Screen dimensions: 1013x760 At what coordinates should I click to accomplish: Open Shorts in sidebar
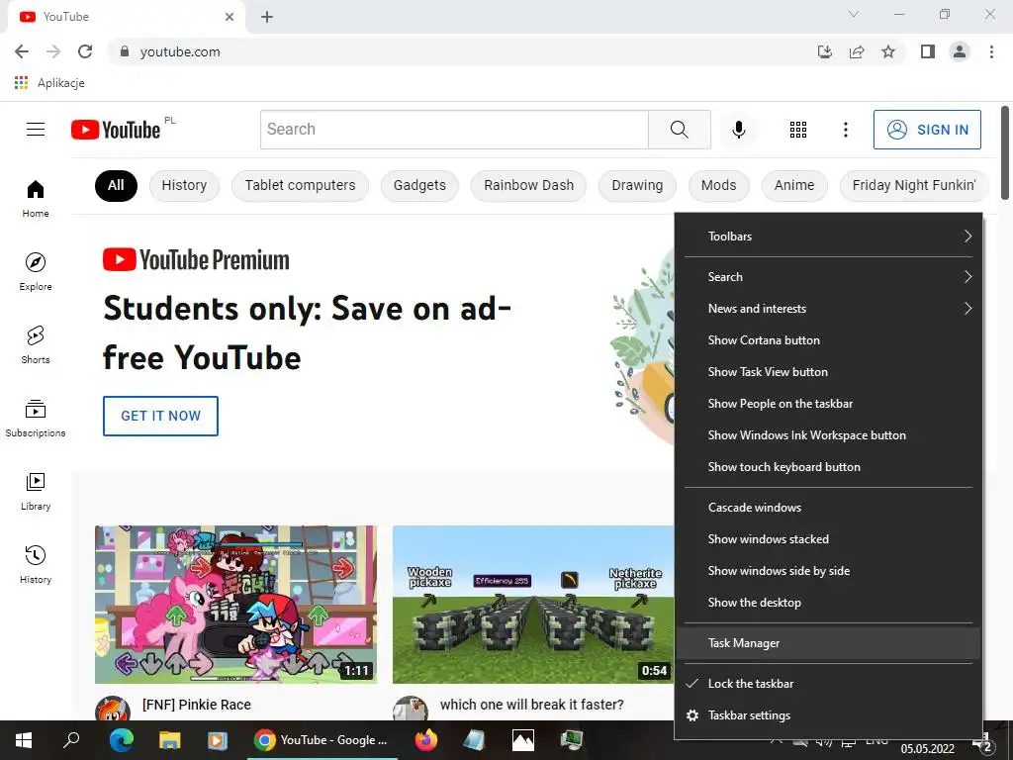click(36, 344)
